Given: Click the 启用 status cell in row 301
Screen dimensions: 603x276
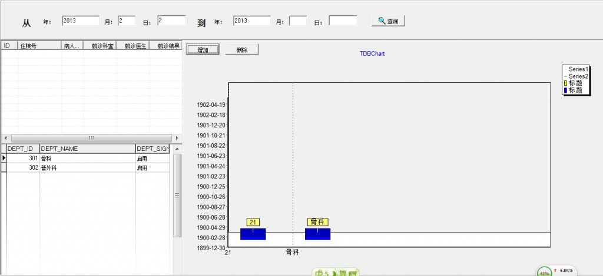Looking at the screenshot, I should 153,158.
